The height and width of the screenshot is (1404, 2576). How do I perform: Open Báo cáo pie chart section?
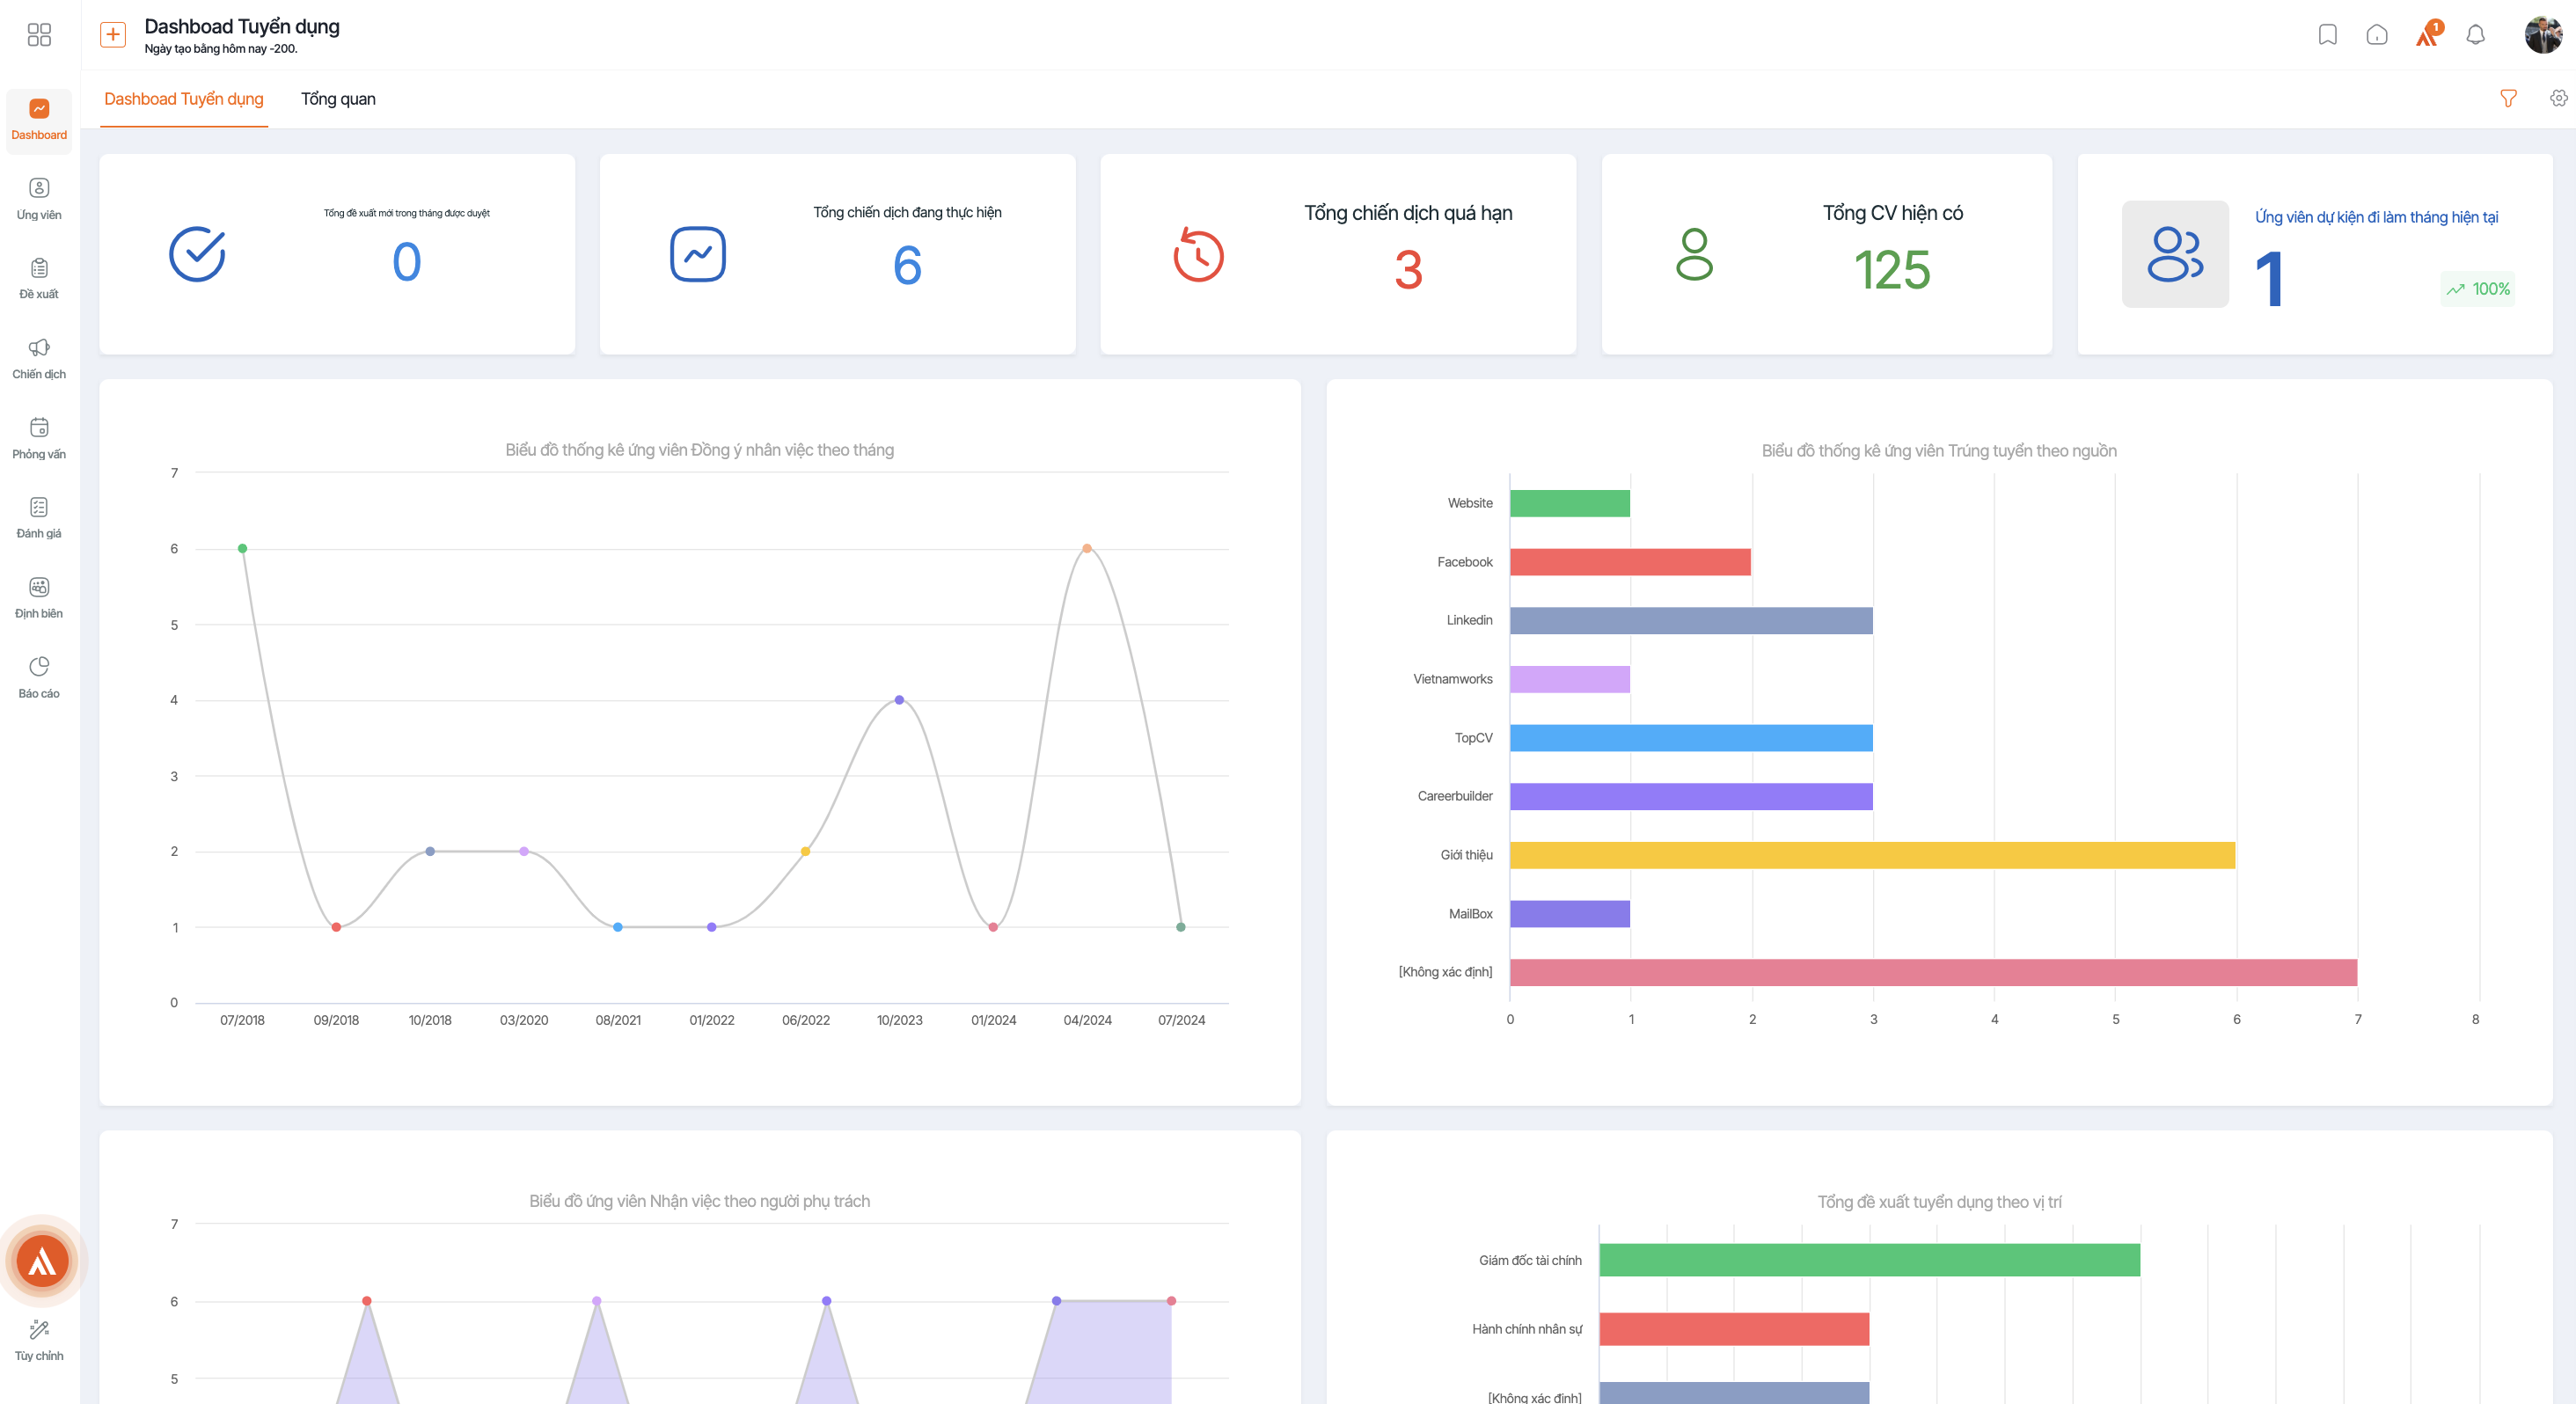(39, 678)
